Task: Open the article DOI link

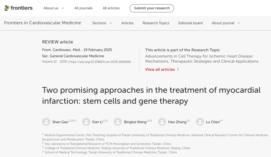Action: pos(100,62)
